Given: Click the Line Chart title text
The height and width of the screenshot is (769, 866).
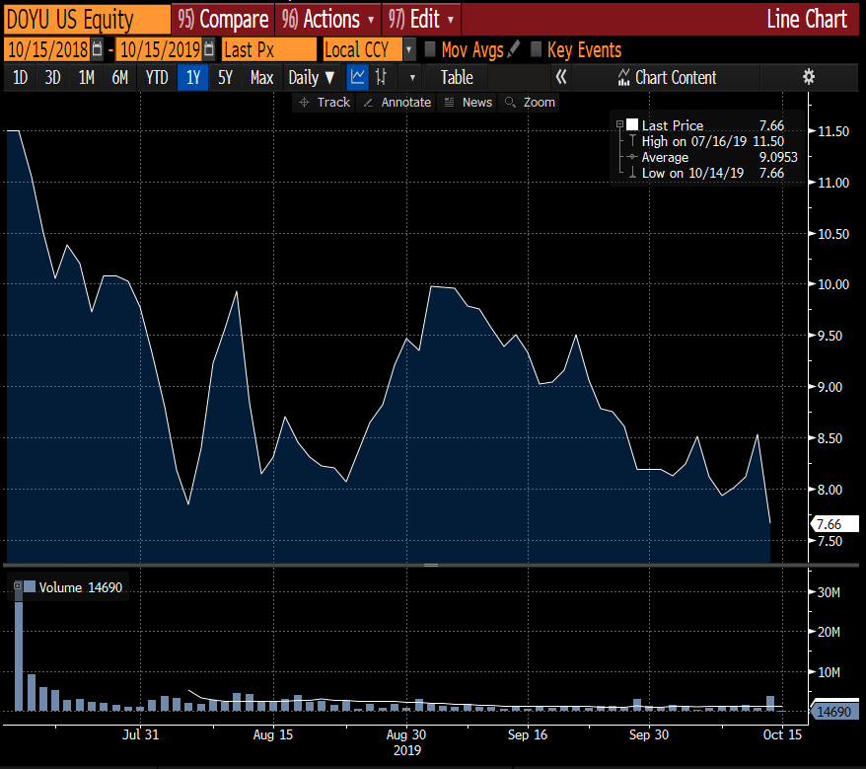Looking at the screenshot, I should click(807, 20).
